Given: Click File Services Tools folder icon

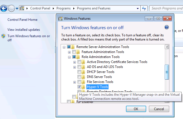Looking at the screenshot, I should pos(83,82).
